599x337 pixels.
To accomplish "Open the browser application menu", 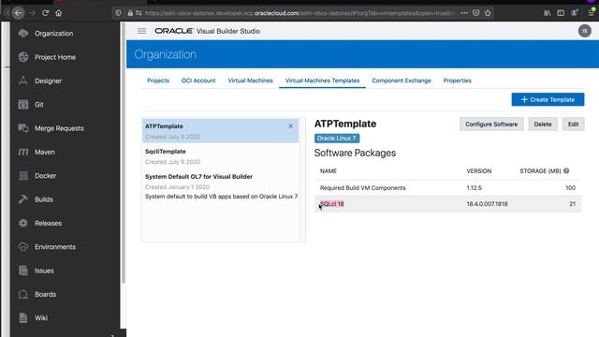I will [591, 13].
